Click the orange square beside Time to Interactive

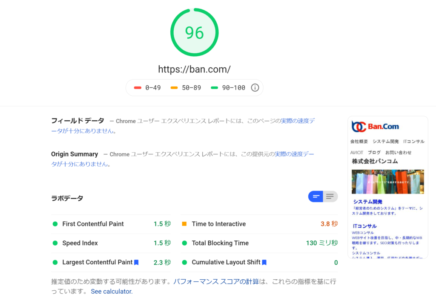click(184, 224)
